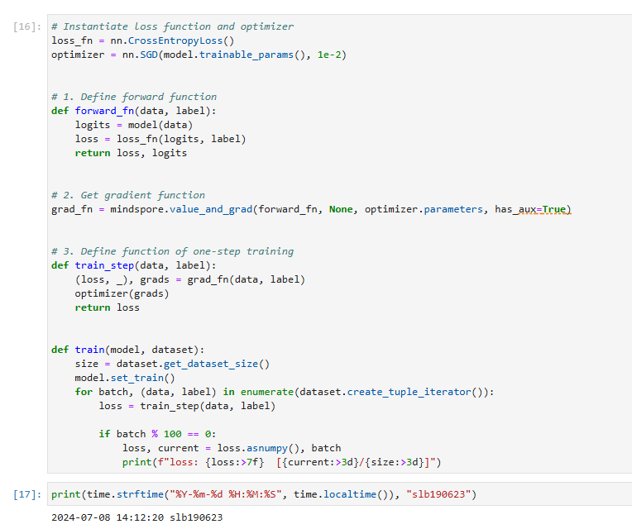This screenshot has height=529, width=632.
Task: Click the print f"loss: ..." statement line
Action: point(282,462)
